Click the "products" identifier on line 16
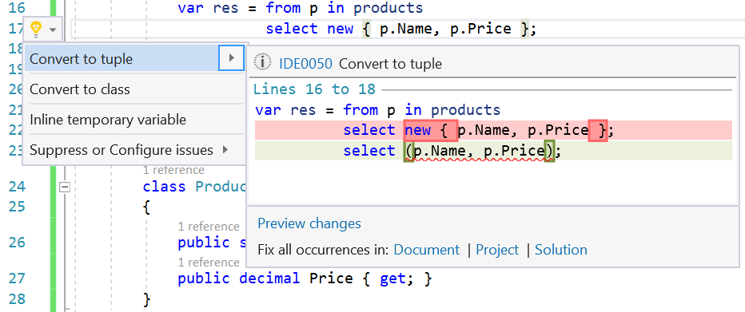 (x=388, y=8)
